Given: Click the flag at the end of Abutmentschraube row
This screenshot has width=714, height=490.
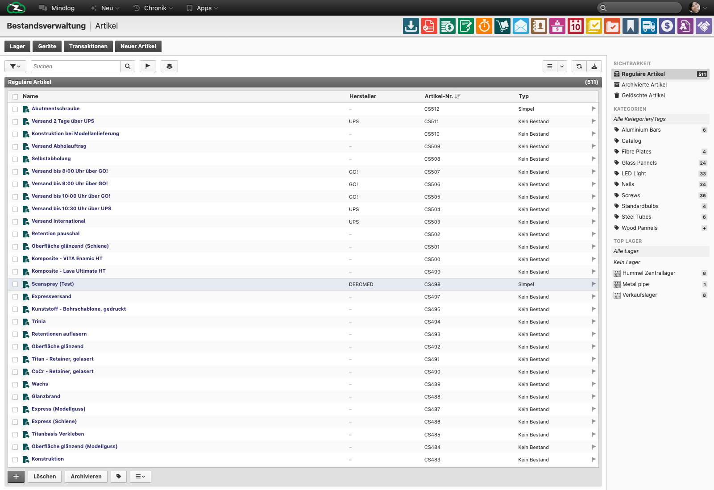Looking at the screenshot, I should pos(594,108).
